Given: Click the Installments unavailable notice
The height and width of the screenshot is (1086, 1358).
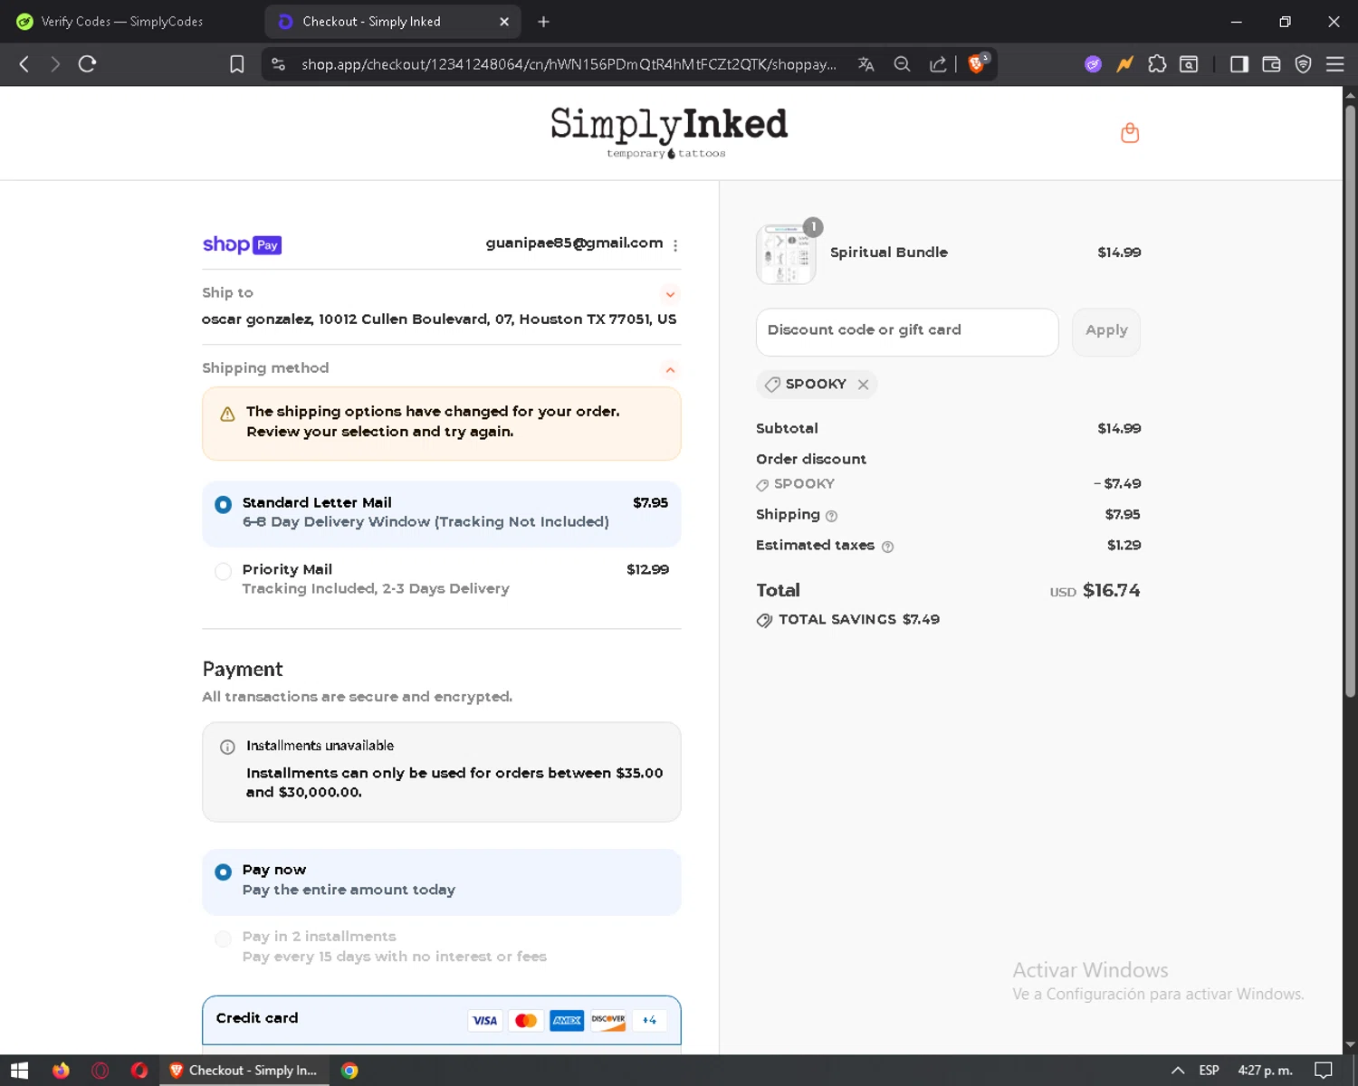Looking at the screenshot, I should pyautogui.click(x=441, y=772).
